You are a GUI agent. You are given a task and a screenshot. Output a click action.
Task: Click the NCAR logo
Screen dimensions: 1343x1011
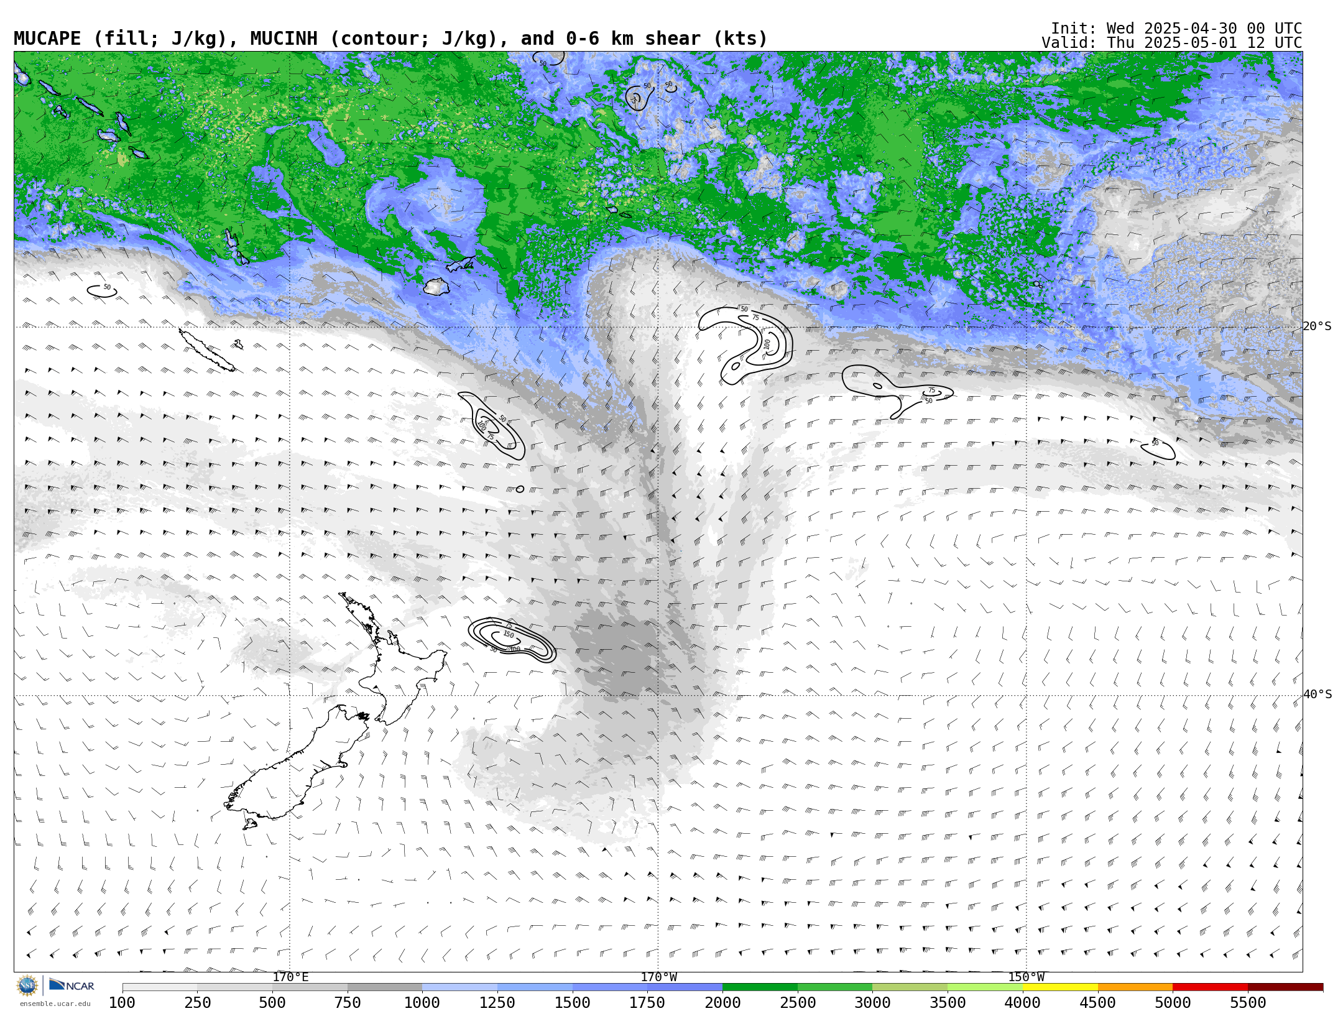[72, 985]
